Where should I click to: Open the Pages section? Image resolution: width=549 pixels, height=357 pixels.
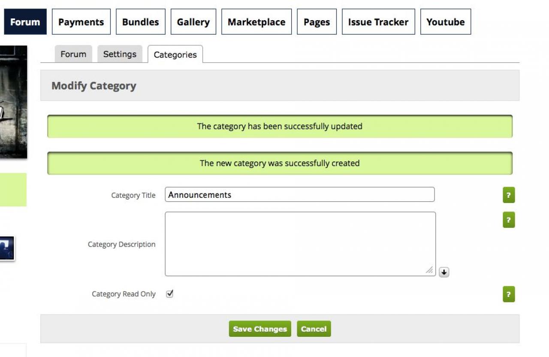point(317,22)
